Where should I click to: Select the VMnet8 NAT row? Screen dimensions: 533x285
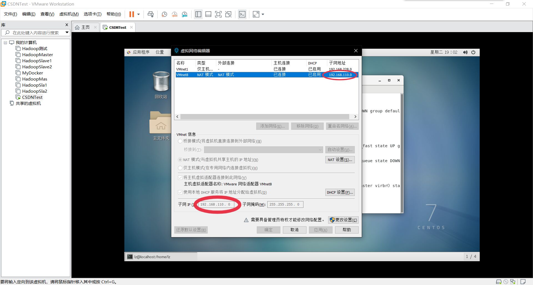click(x=266, y=75)
